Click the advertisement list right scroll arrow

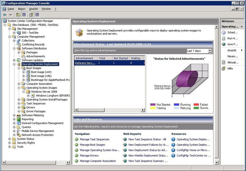pyautogui.click(x=143, y=110)
